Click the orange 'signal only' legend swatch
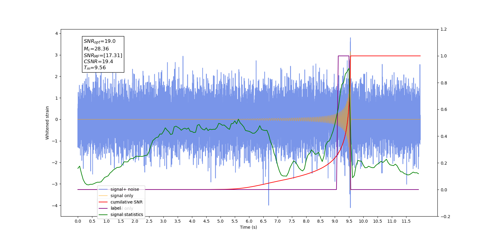The width and height of the screenshot is (486, 243). point(103,196)
